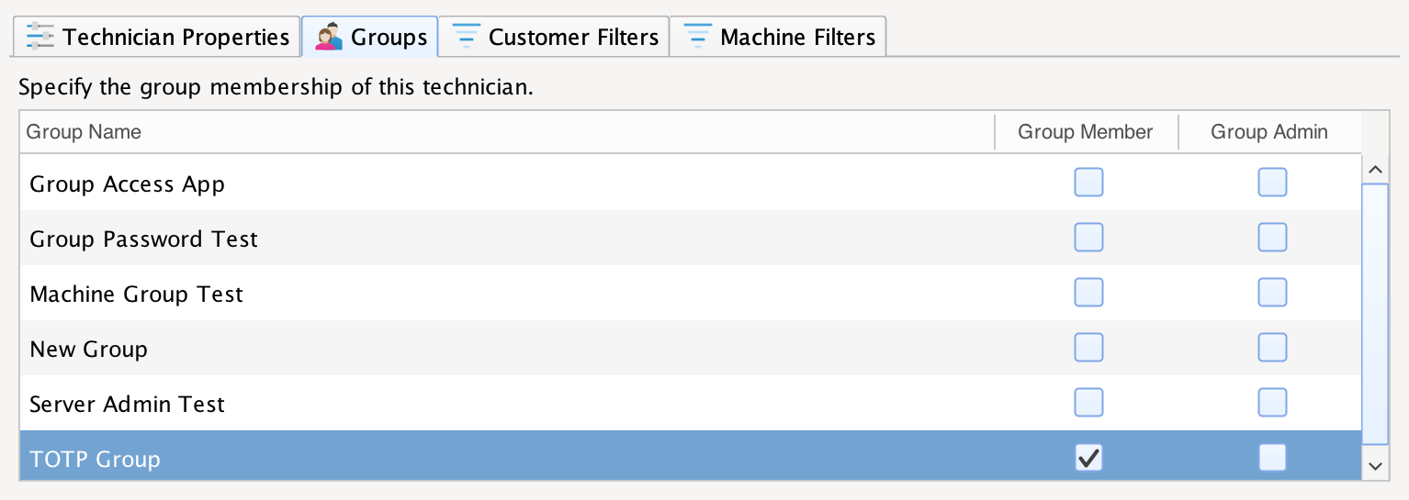Click the Groups people icon
1409x500 pixels.
pos(329,38)
